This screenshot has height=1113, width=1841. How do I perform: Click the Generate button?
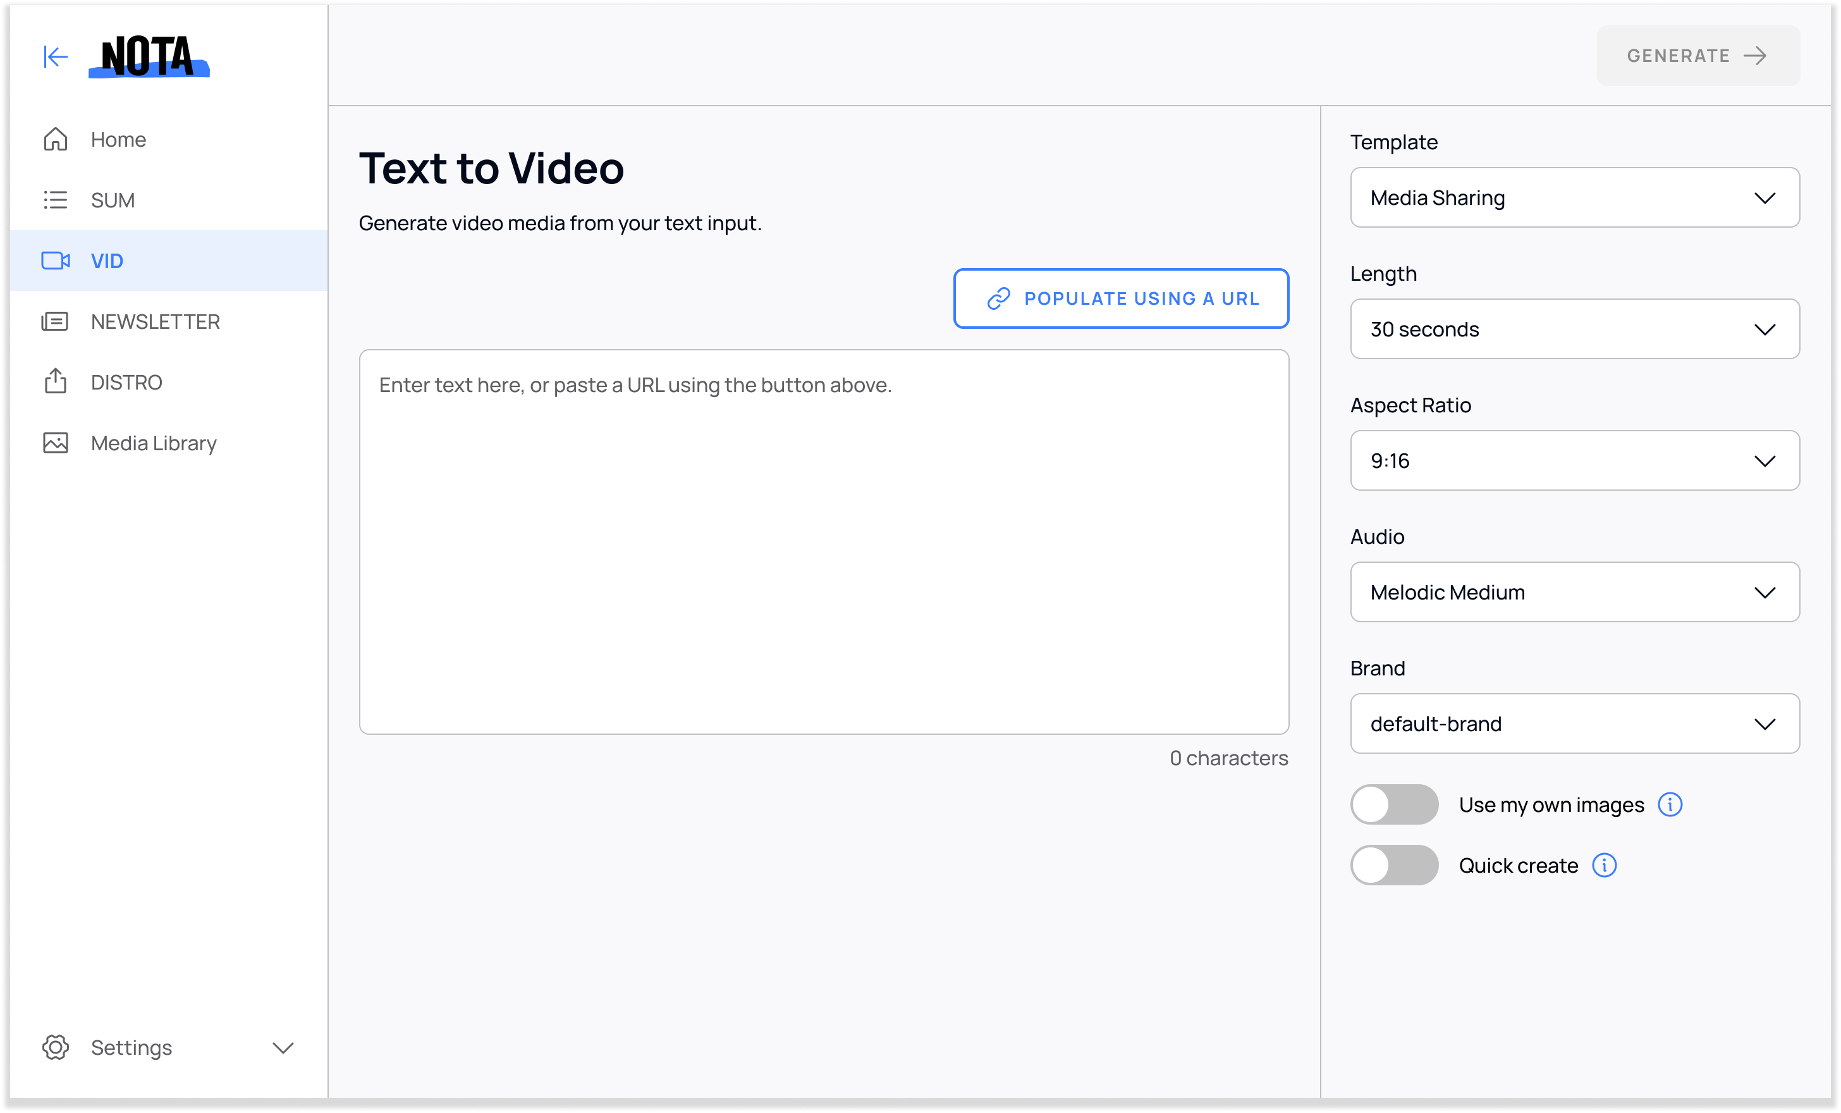[1697, 56]
